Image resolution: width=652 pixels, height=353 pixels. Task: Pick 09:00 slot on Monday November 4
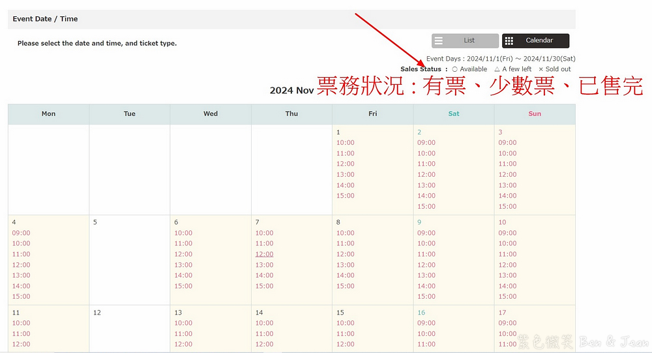pos(21,233)
